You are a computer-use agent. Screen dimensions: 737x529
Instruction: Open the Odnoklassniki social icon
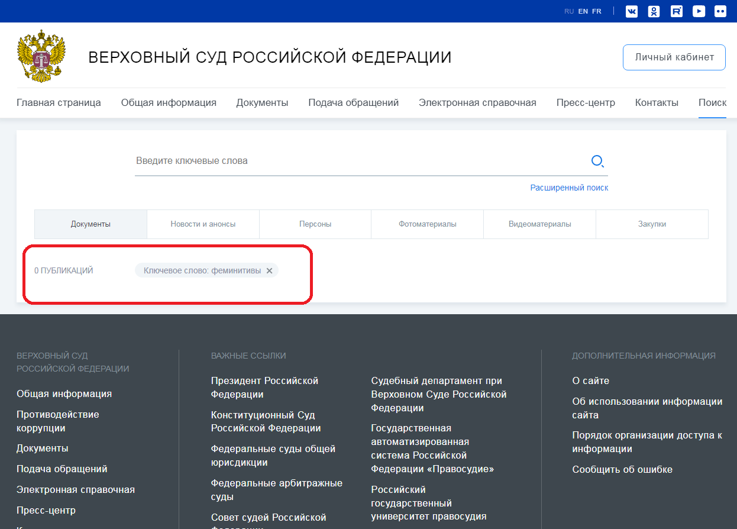pyautogui.click(x=654, y=11)
